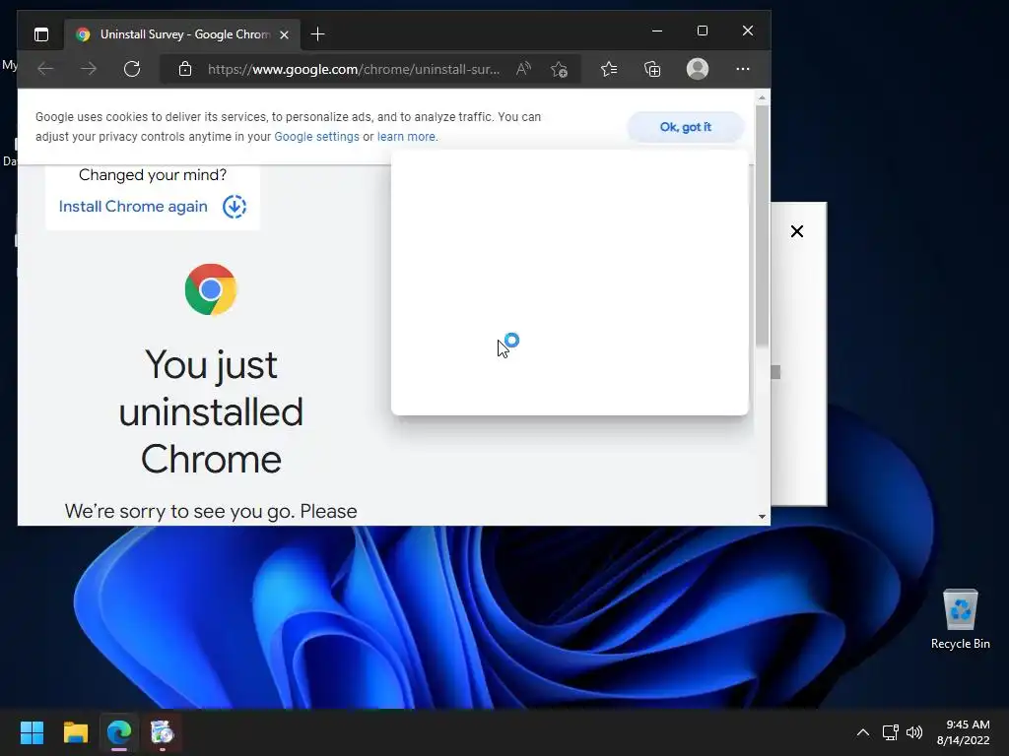Open the clock showing 9:45 AM

pyautogui.click(x=963, y=732)
